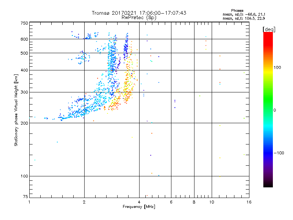Click the '6' frequency tick label
This screenshot has height=220, width=293.
coord(171,202)
